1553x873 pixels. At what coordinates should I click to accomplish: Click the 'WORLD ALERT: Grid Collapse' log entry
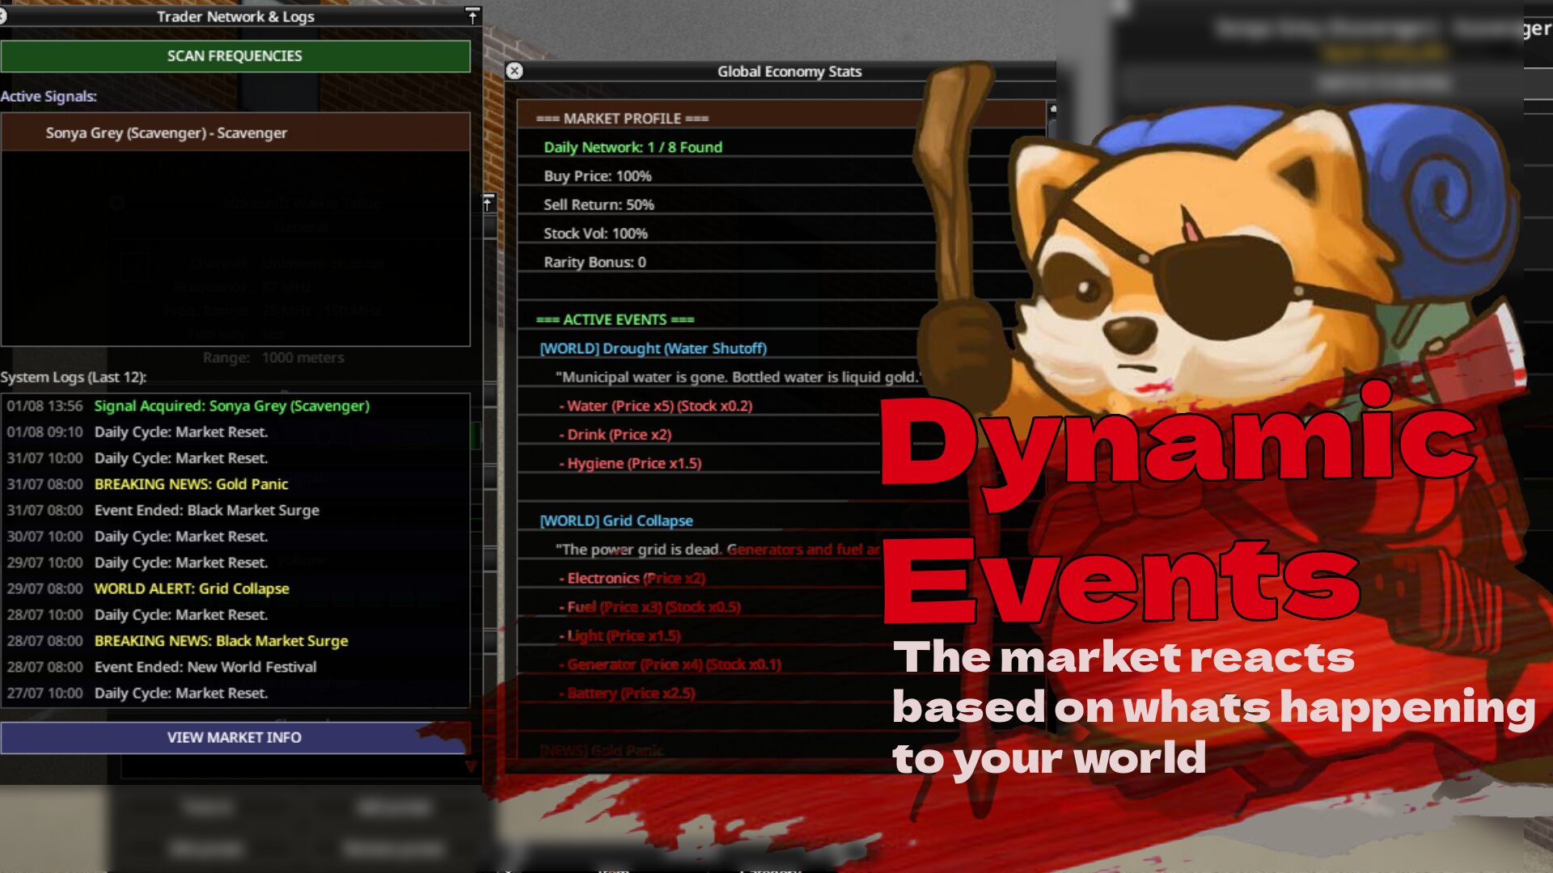pos(192,588)
